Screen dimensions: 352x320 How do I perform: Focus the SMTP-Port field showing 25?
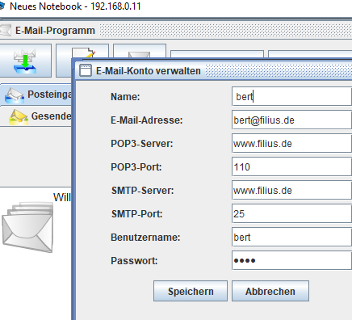291,213
